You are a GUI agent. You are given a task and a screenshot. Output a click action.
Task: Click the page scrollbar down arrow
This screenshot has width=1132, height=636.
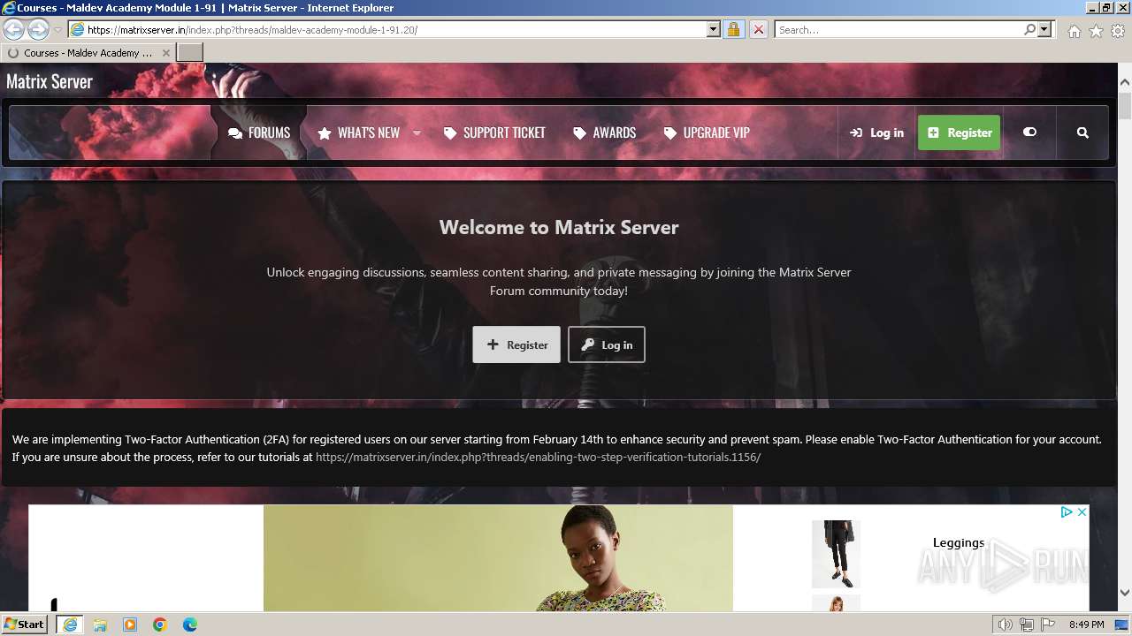click(1124, 593)
